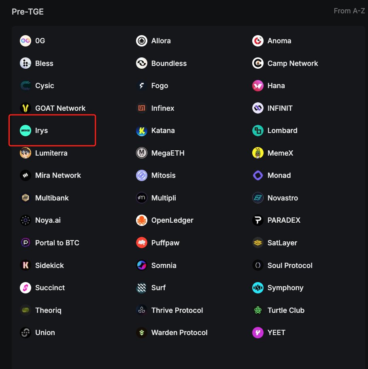Select the Irys teal logo icon
Image resolution: width=368 pixels, height=369 pixels.
[26, 131]
